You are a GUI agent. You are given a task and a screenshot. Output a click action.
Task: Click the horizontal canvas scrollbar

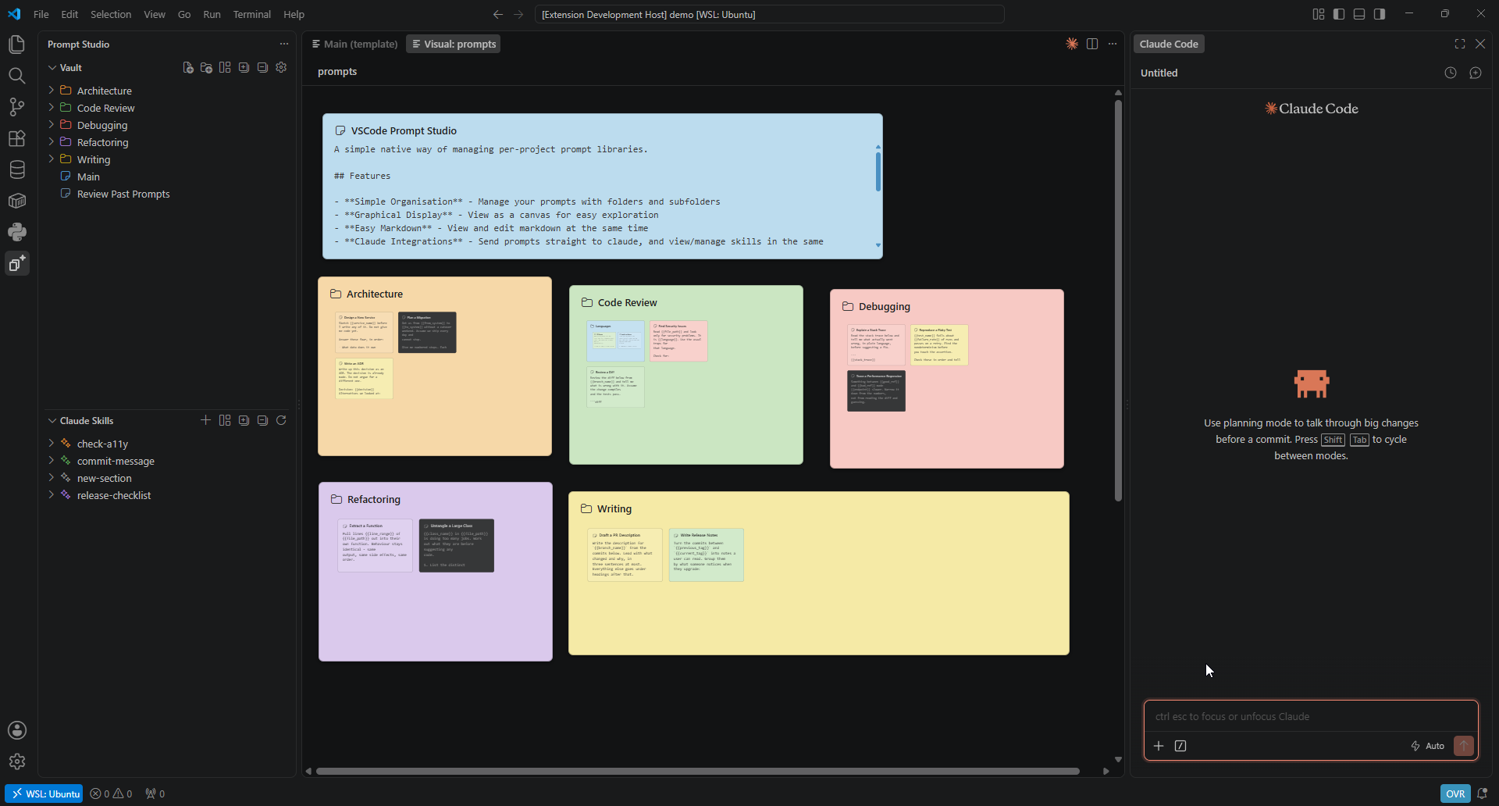(697, 771)
